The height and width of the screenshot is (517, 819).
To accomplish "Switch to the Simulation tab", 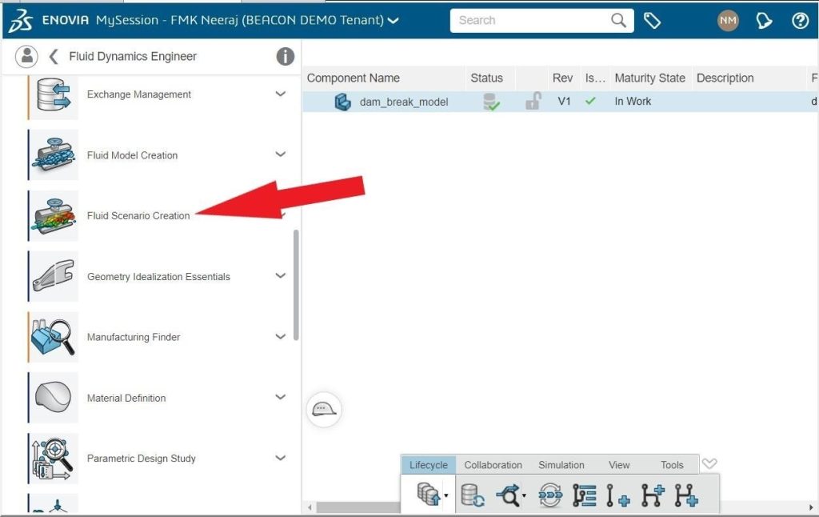I will tap(561, 465).
